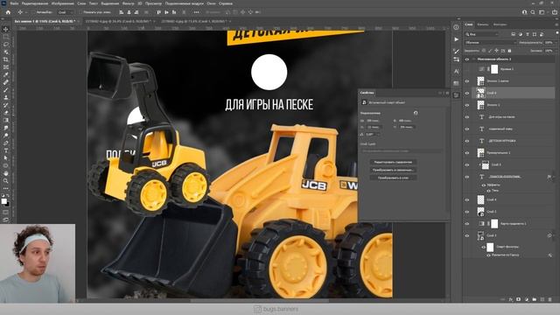Select the Horizontal Type tool
The width and height of the screenshot is (560, 315).
point(6,150)
